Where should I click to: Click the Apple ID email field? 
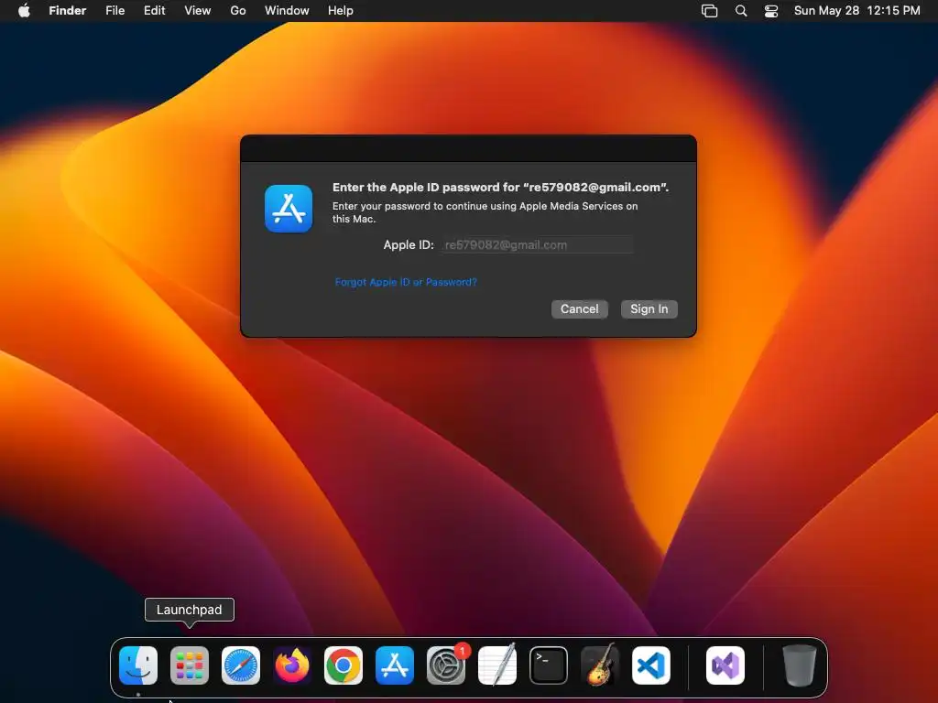537,244
